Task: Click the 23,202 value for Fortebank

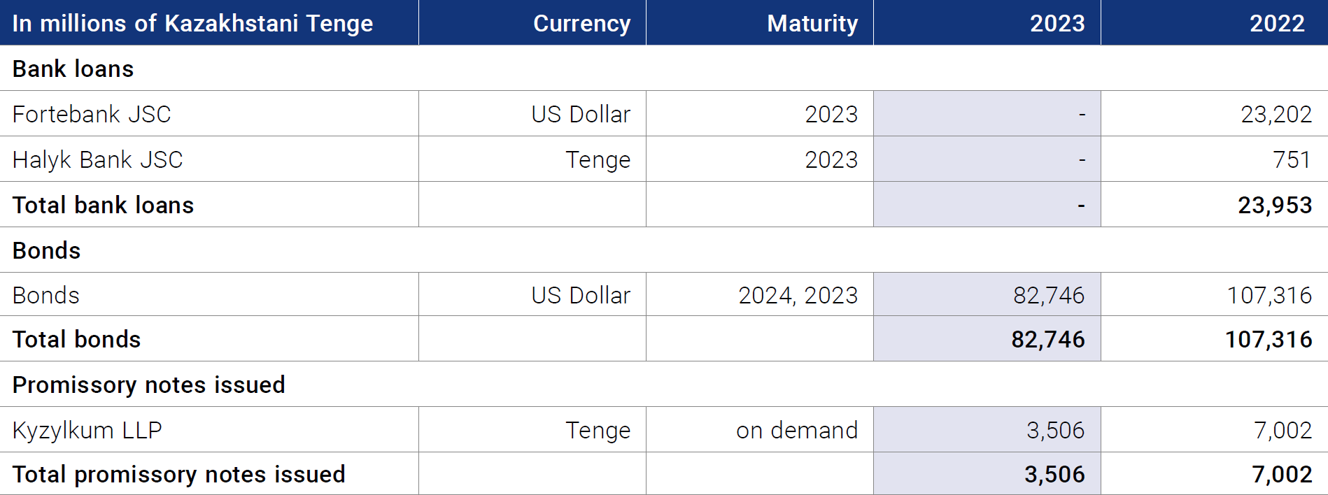Action: pyautogui.click(x=1276, y=114)
